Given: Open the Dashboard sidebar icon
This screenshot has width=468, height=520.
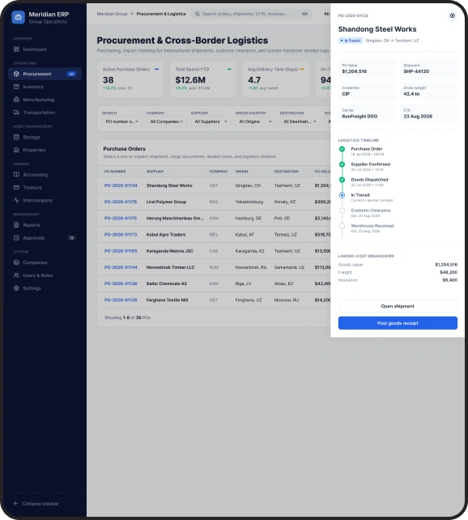Looking at the screenshot, I should coord(16,49).
